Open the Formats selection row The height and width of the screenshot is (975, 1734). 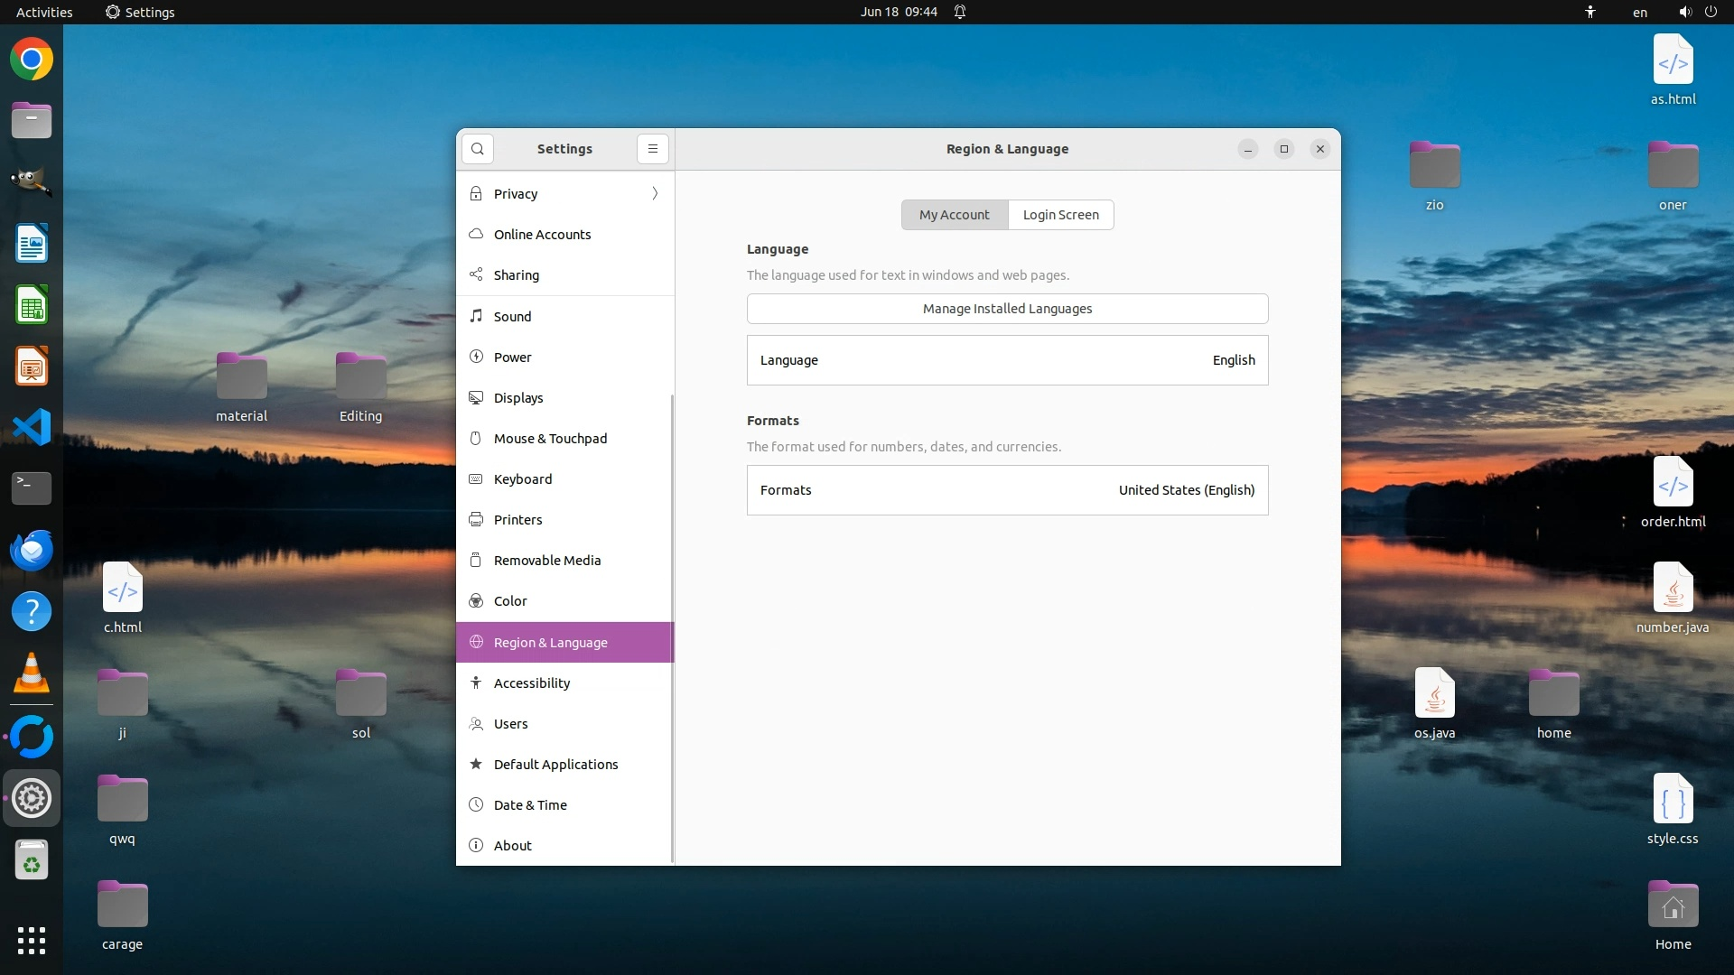(x=1007, y=490)
